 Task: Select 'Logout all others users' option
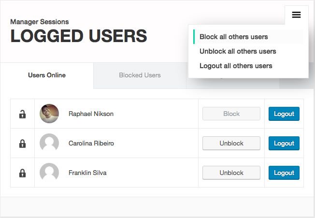[x=236, y=66]
